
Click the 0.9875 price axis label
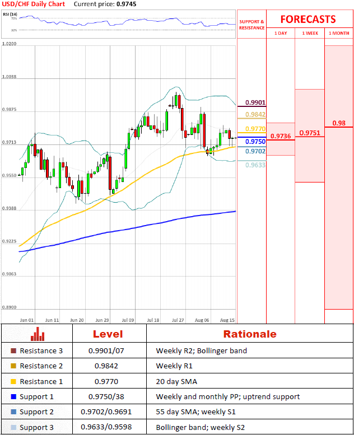(x=9, y=109)
